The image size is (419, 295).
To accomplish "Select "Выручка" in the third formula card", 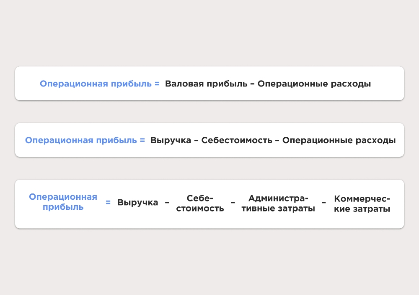I will click(x=138, y=203).
